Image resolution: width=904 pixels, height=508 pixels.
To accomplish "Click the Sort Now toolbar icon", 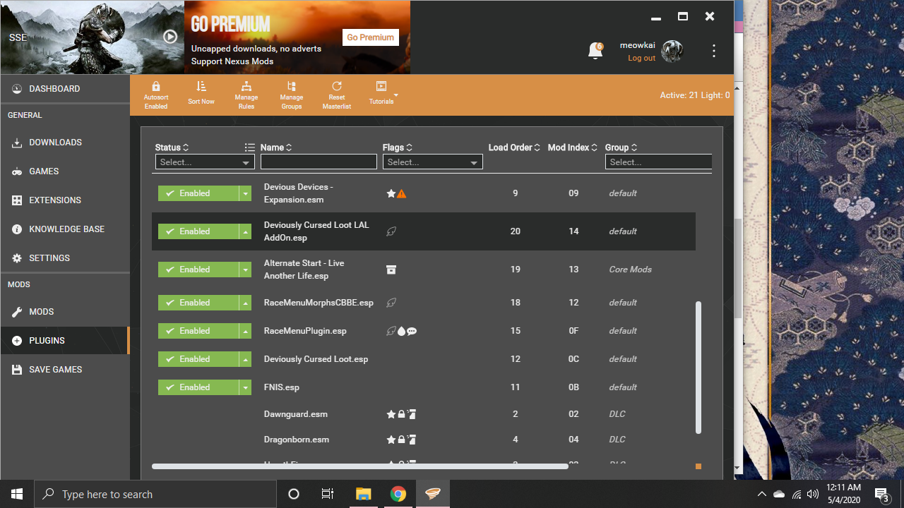I will click(201, 86).
